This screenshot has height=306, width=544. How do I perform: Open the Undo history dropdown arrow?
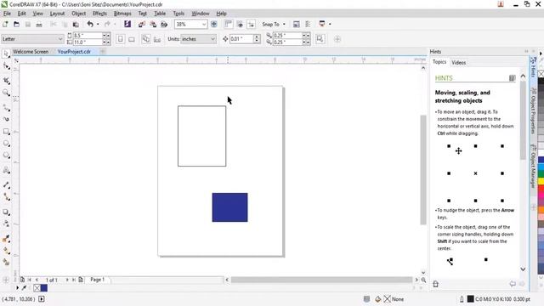pyautogui.click(x=98, y=25)
